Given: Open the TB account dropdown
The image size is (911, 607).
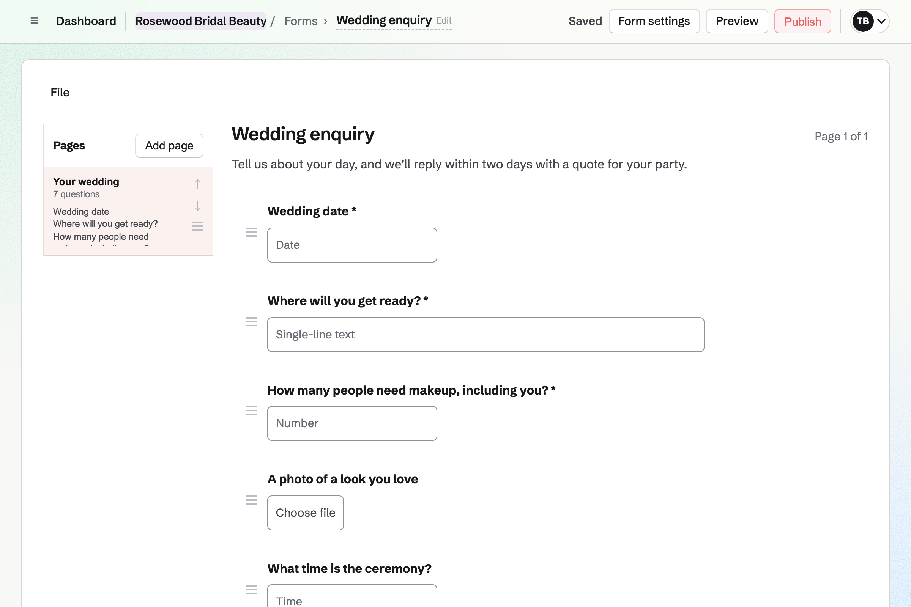Looking at the screenshot, I should pos(870,21).
